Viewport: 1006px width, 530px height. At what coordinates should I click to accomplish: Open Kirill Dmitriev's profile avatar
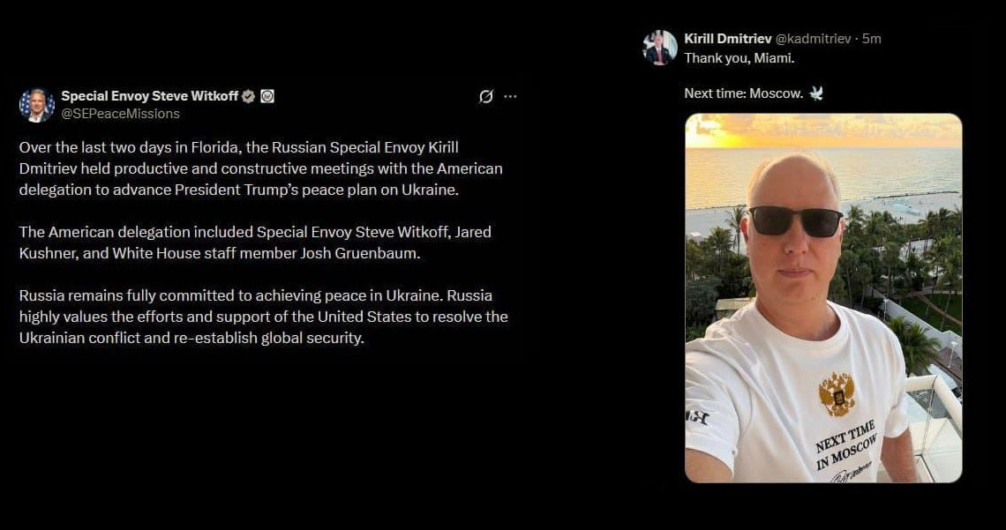click(x=659, y=48)
